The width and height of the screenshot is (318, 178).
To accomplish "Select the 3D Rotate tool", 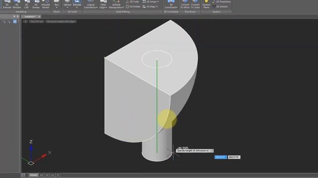I will pos(133,6).
